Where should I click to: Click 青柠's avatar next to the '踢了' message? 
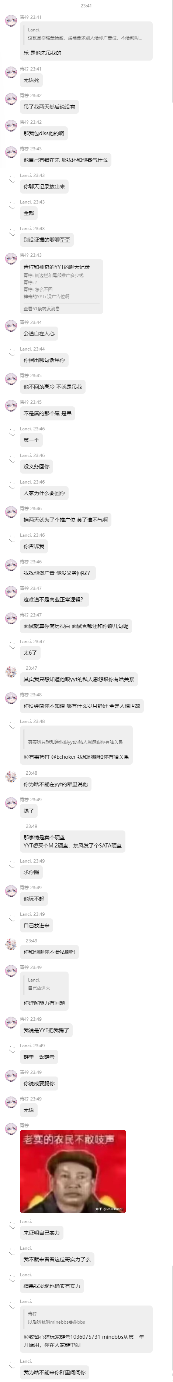[x=11, y=803]
